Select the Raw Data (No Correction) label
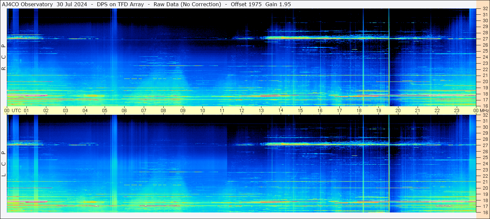Image resolution: width=490 pixels, height=219 pixels. pyautogui.click(x=187, y=4)
